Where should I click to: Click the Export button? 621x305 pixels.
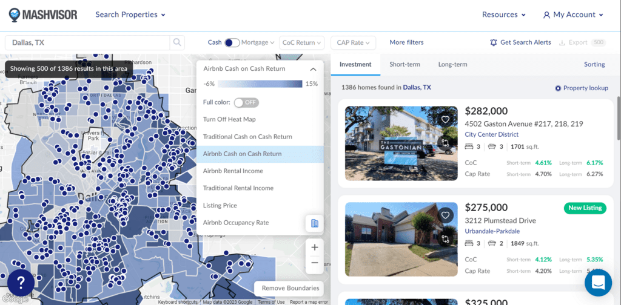(x=582, y=42)
